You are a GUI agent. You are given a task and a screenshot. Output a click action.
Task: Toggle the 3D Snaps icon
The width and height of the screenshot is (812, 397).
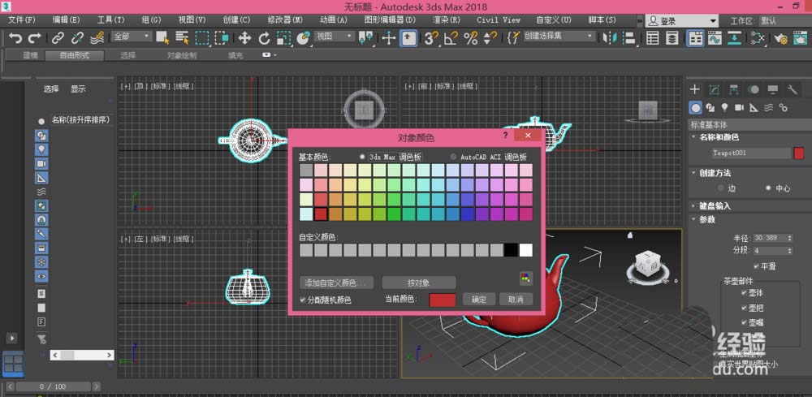coord(431,38)
